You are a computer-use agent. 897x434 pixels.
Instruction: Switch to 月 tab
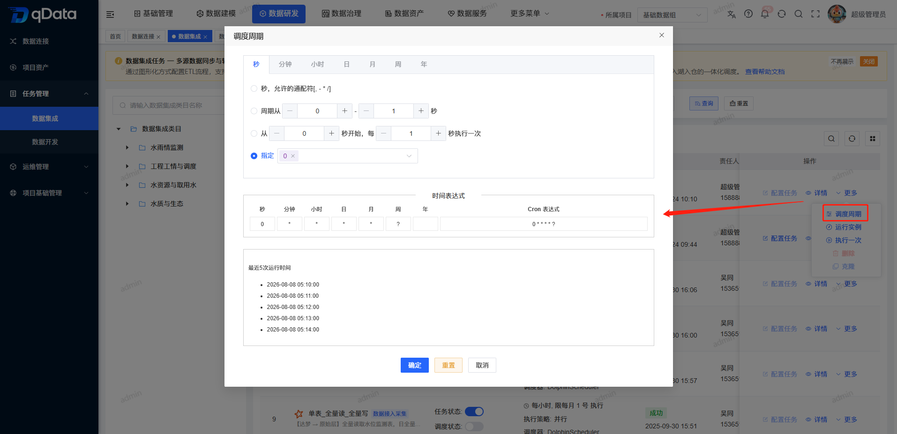[372, 65]
